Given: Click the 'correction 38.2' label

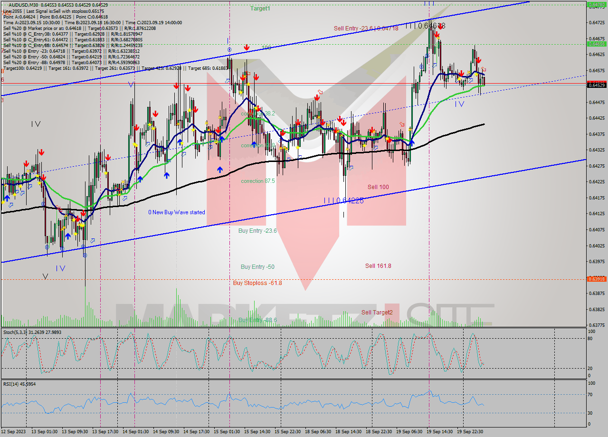Looking at the screenshot, I should pyautogui.click(x=258, y=114).
